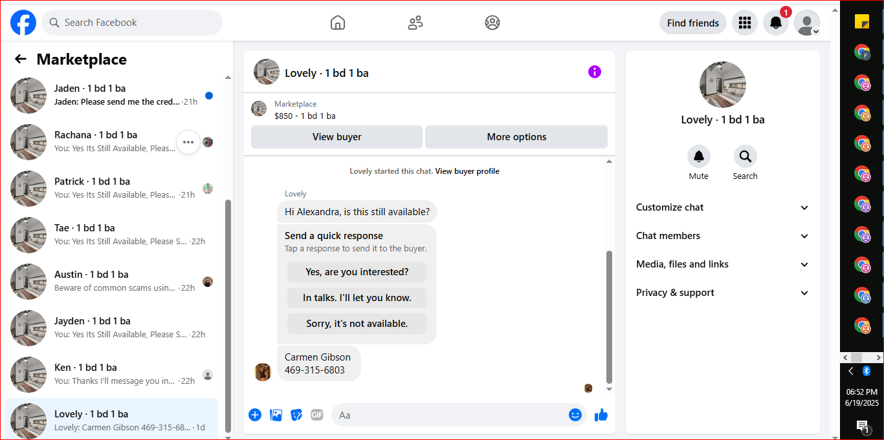
Task: Open the Menu grid icon
Action: pos(745,23)
